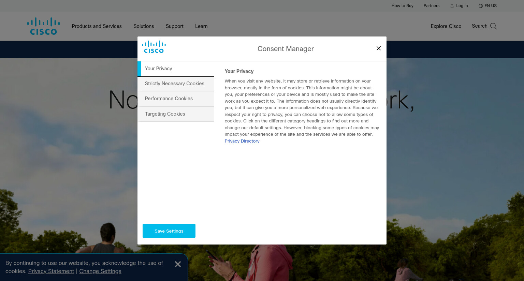Open the Privacy Directory link
This screenshot has width=524, height=281.
[x=242, y=141]
